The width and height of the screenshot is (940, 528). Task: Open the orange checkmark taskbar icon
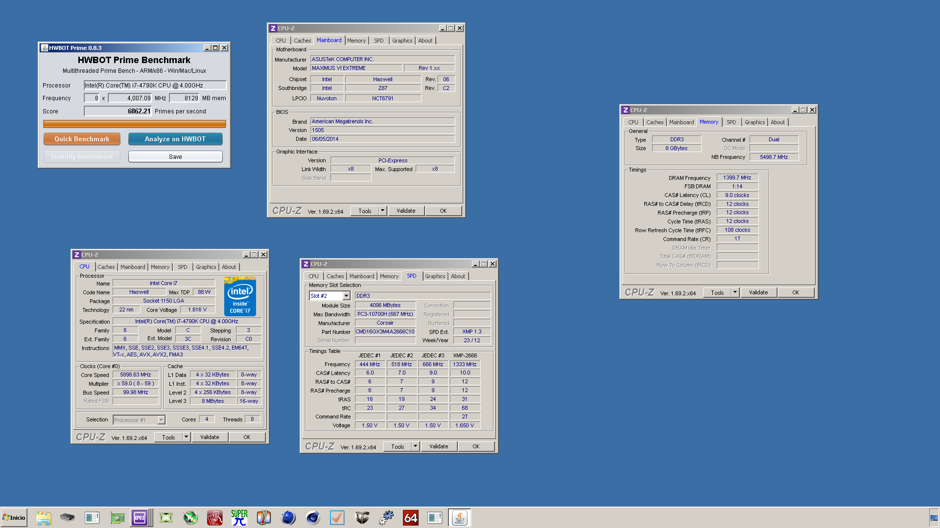tap(337, 518)
